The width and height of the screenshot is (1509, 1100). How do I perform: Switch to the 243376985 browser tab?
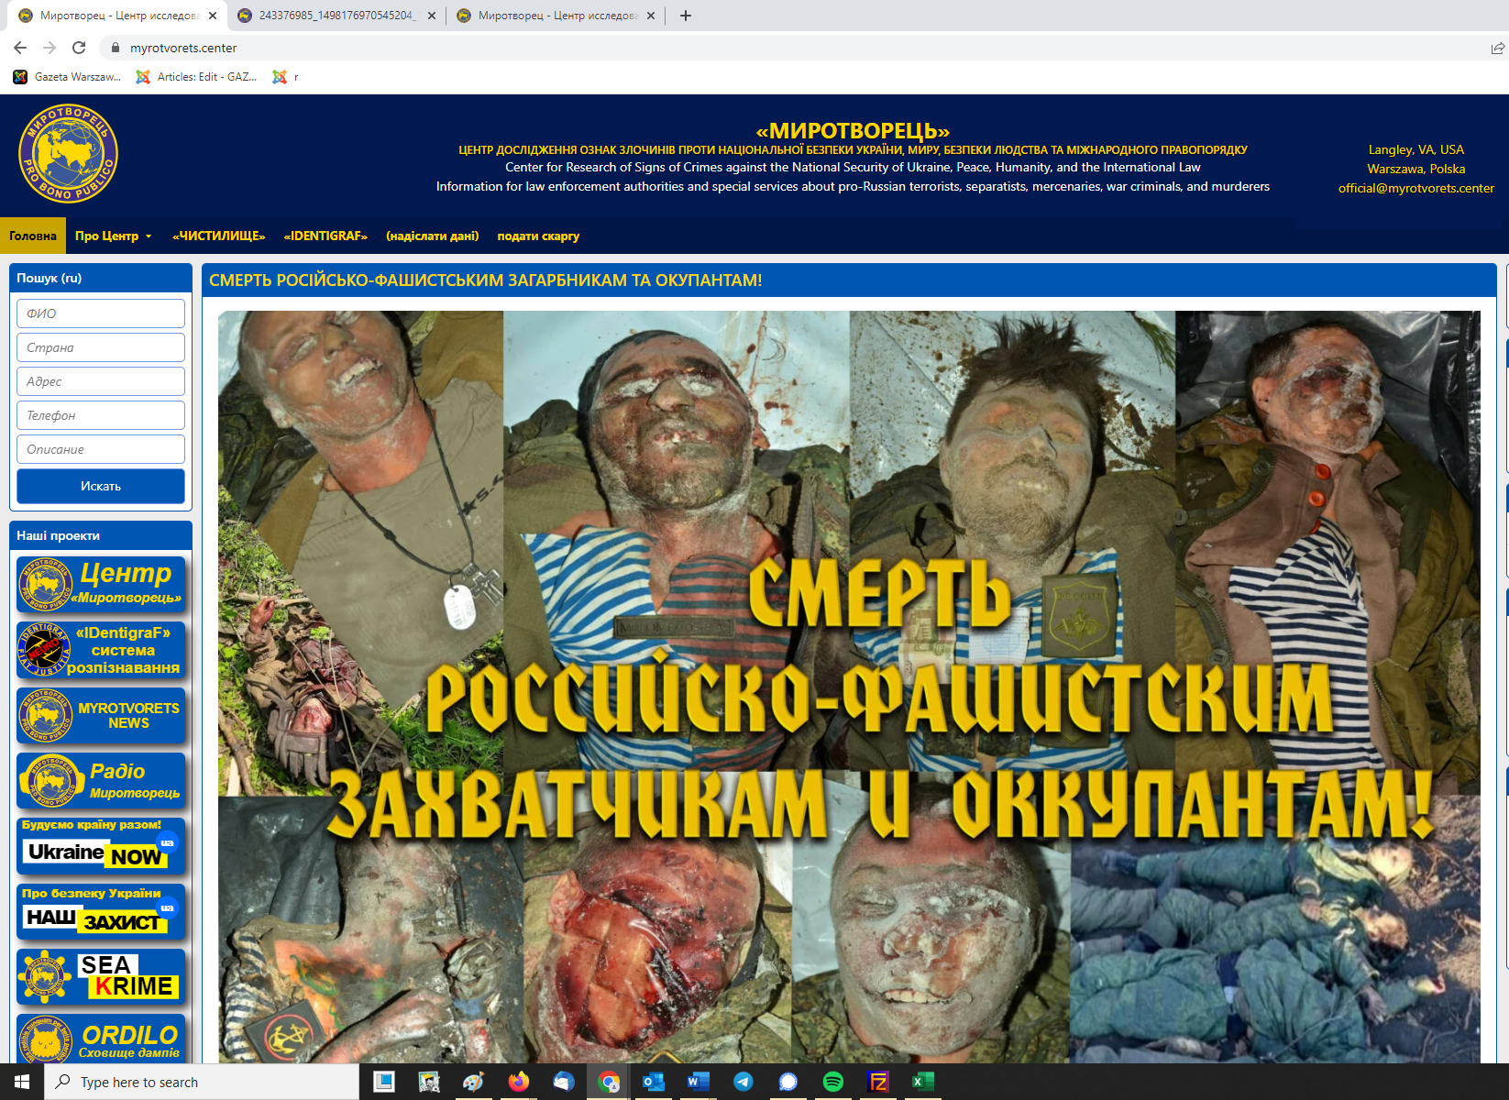336,16
